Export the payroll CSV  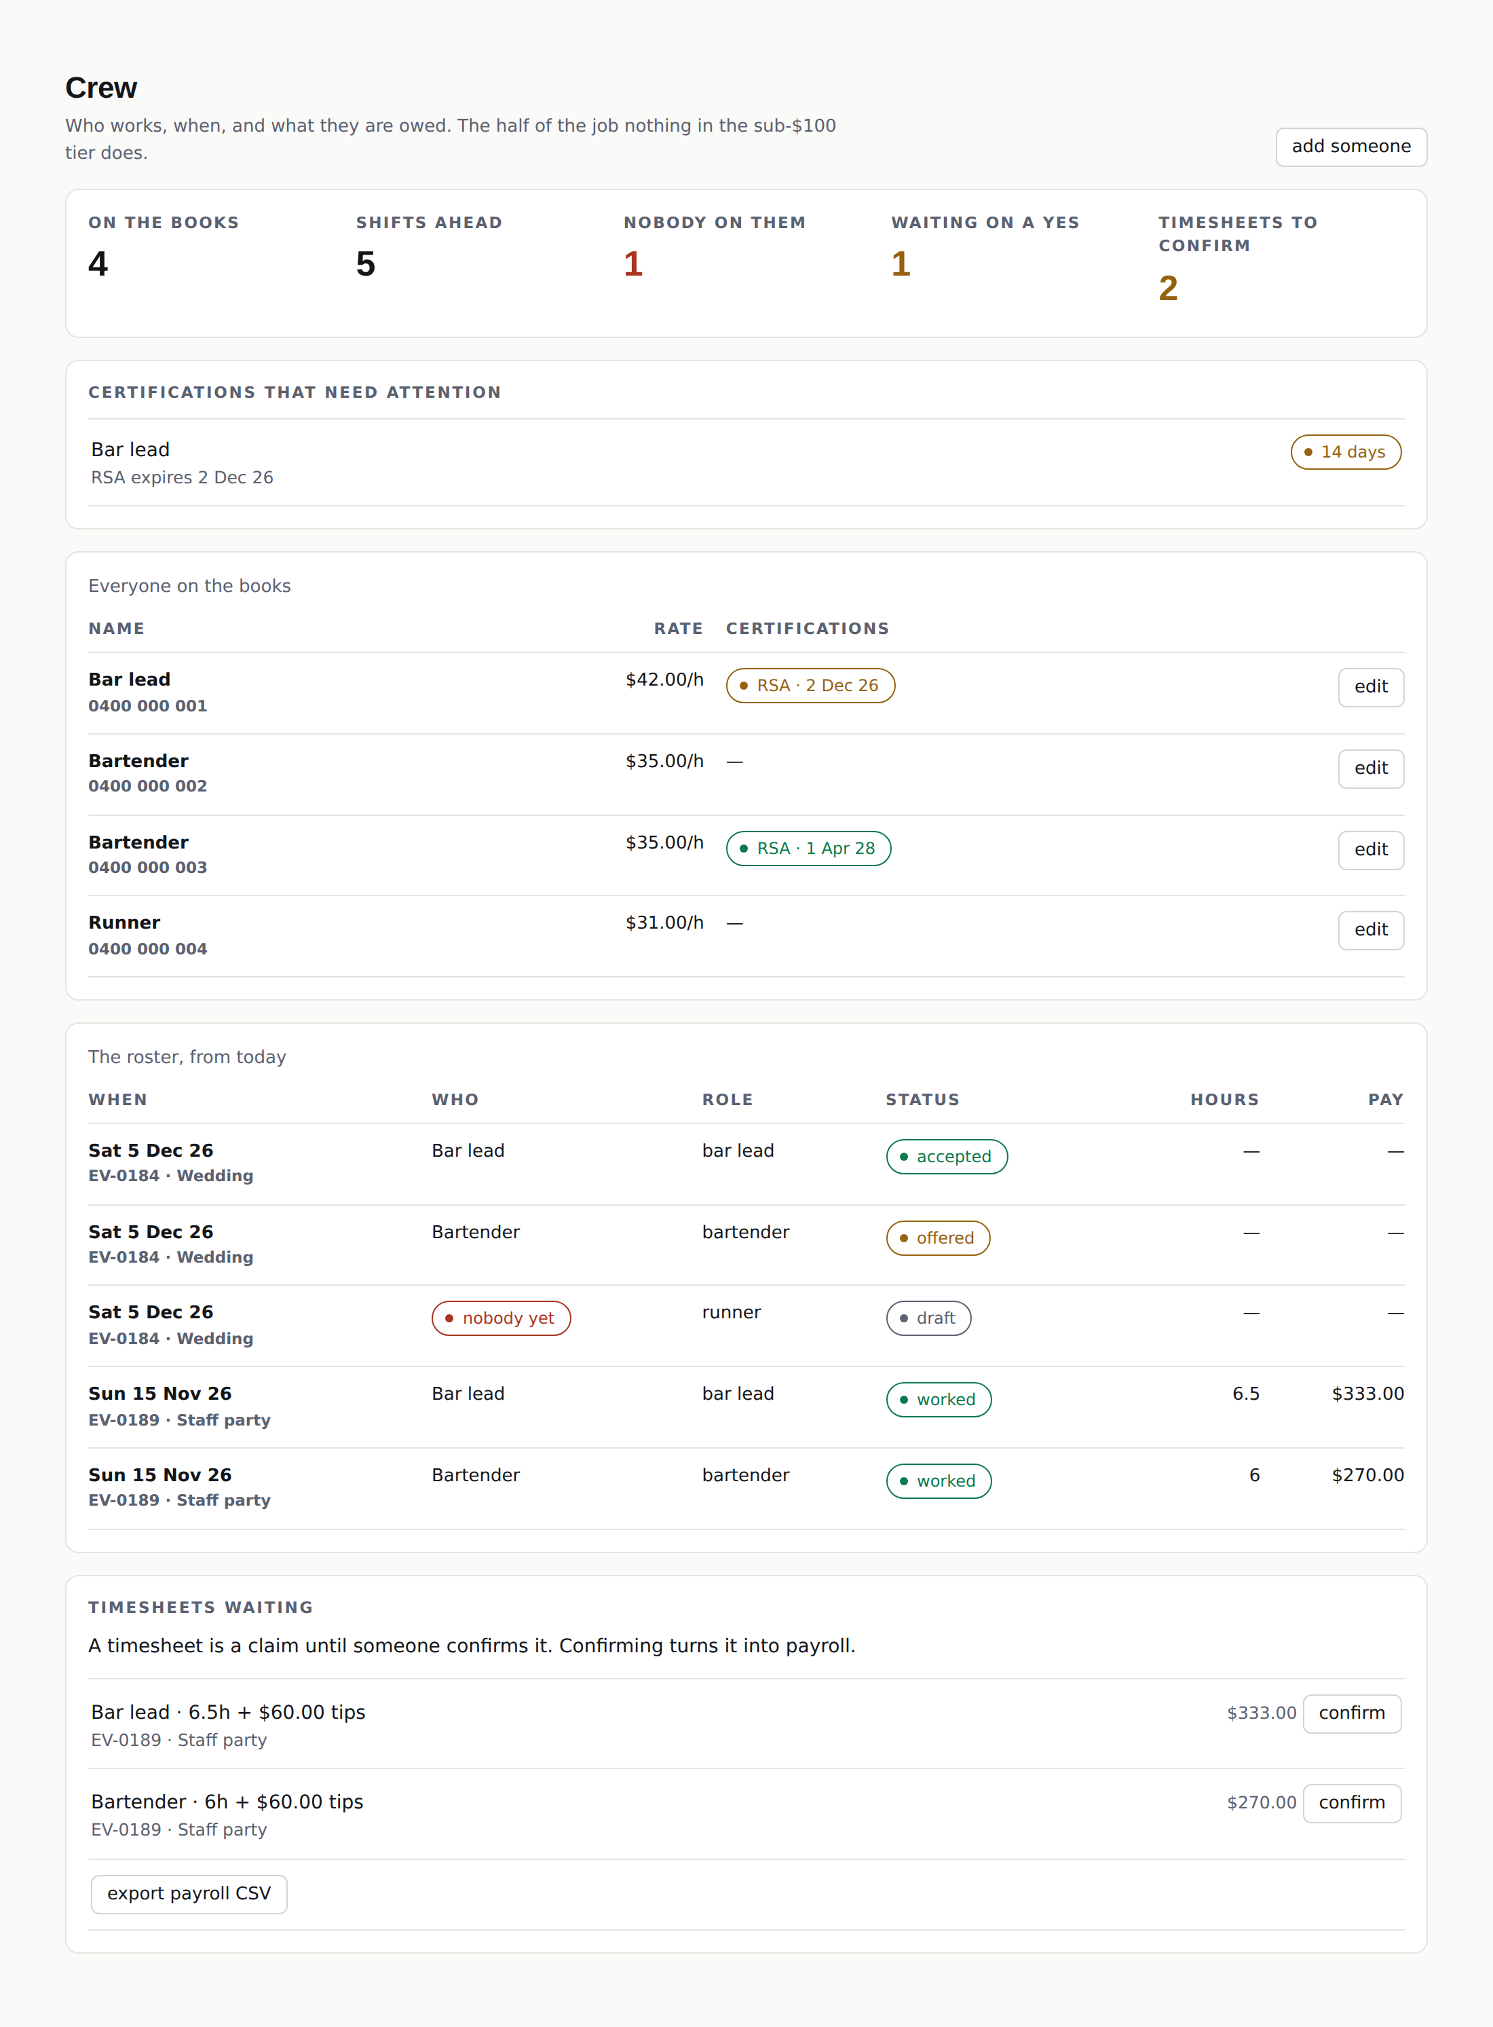[x=189, y=1894]
